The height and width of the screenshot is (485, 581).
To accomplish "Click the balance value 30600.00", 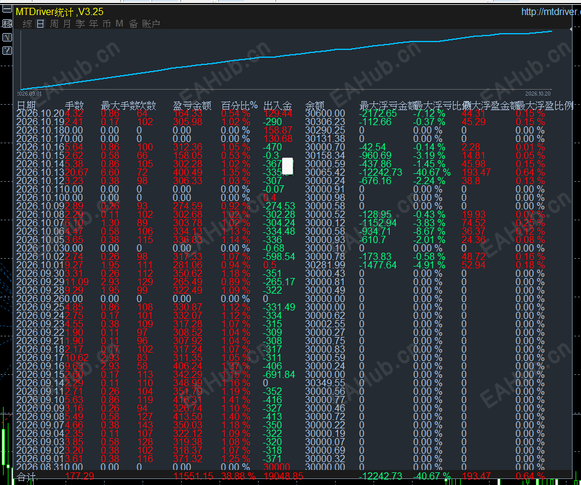I will (325, 114).
